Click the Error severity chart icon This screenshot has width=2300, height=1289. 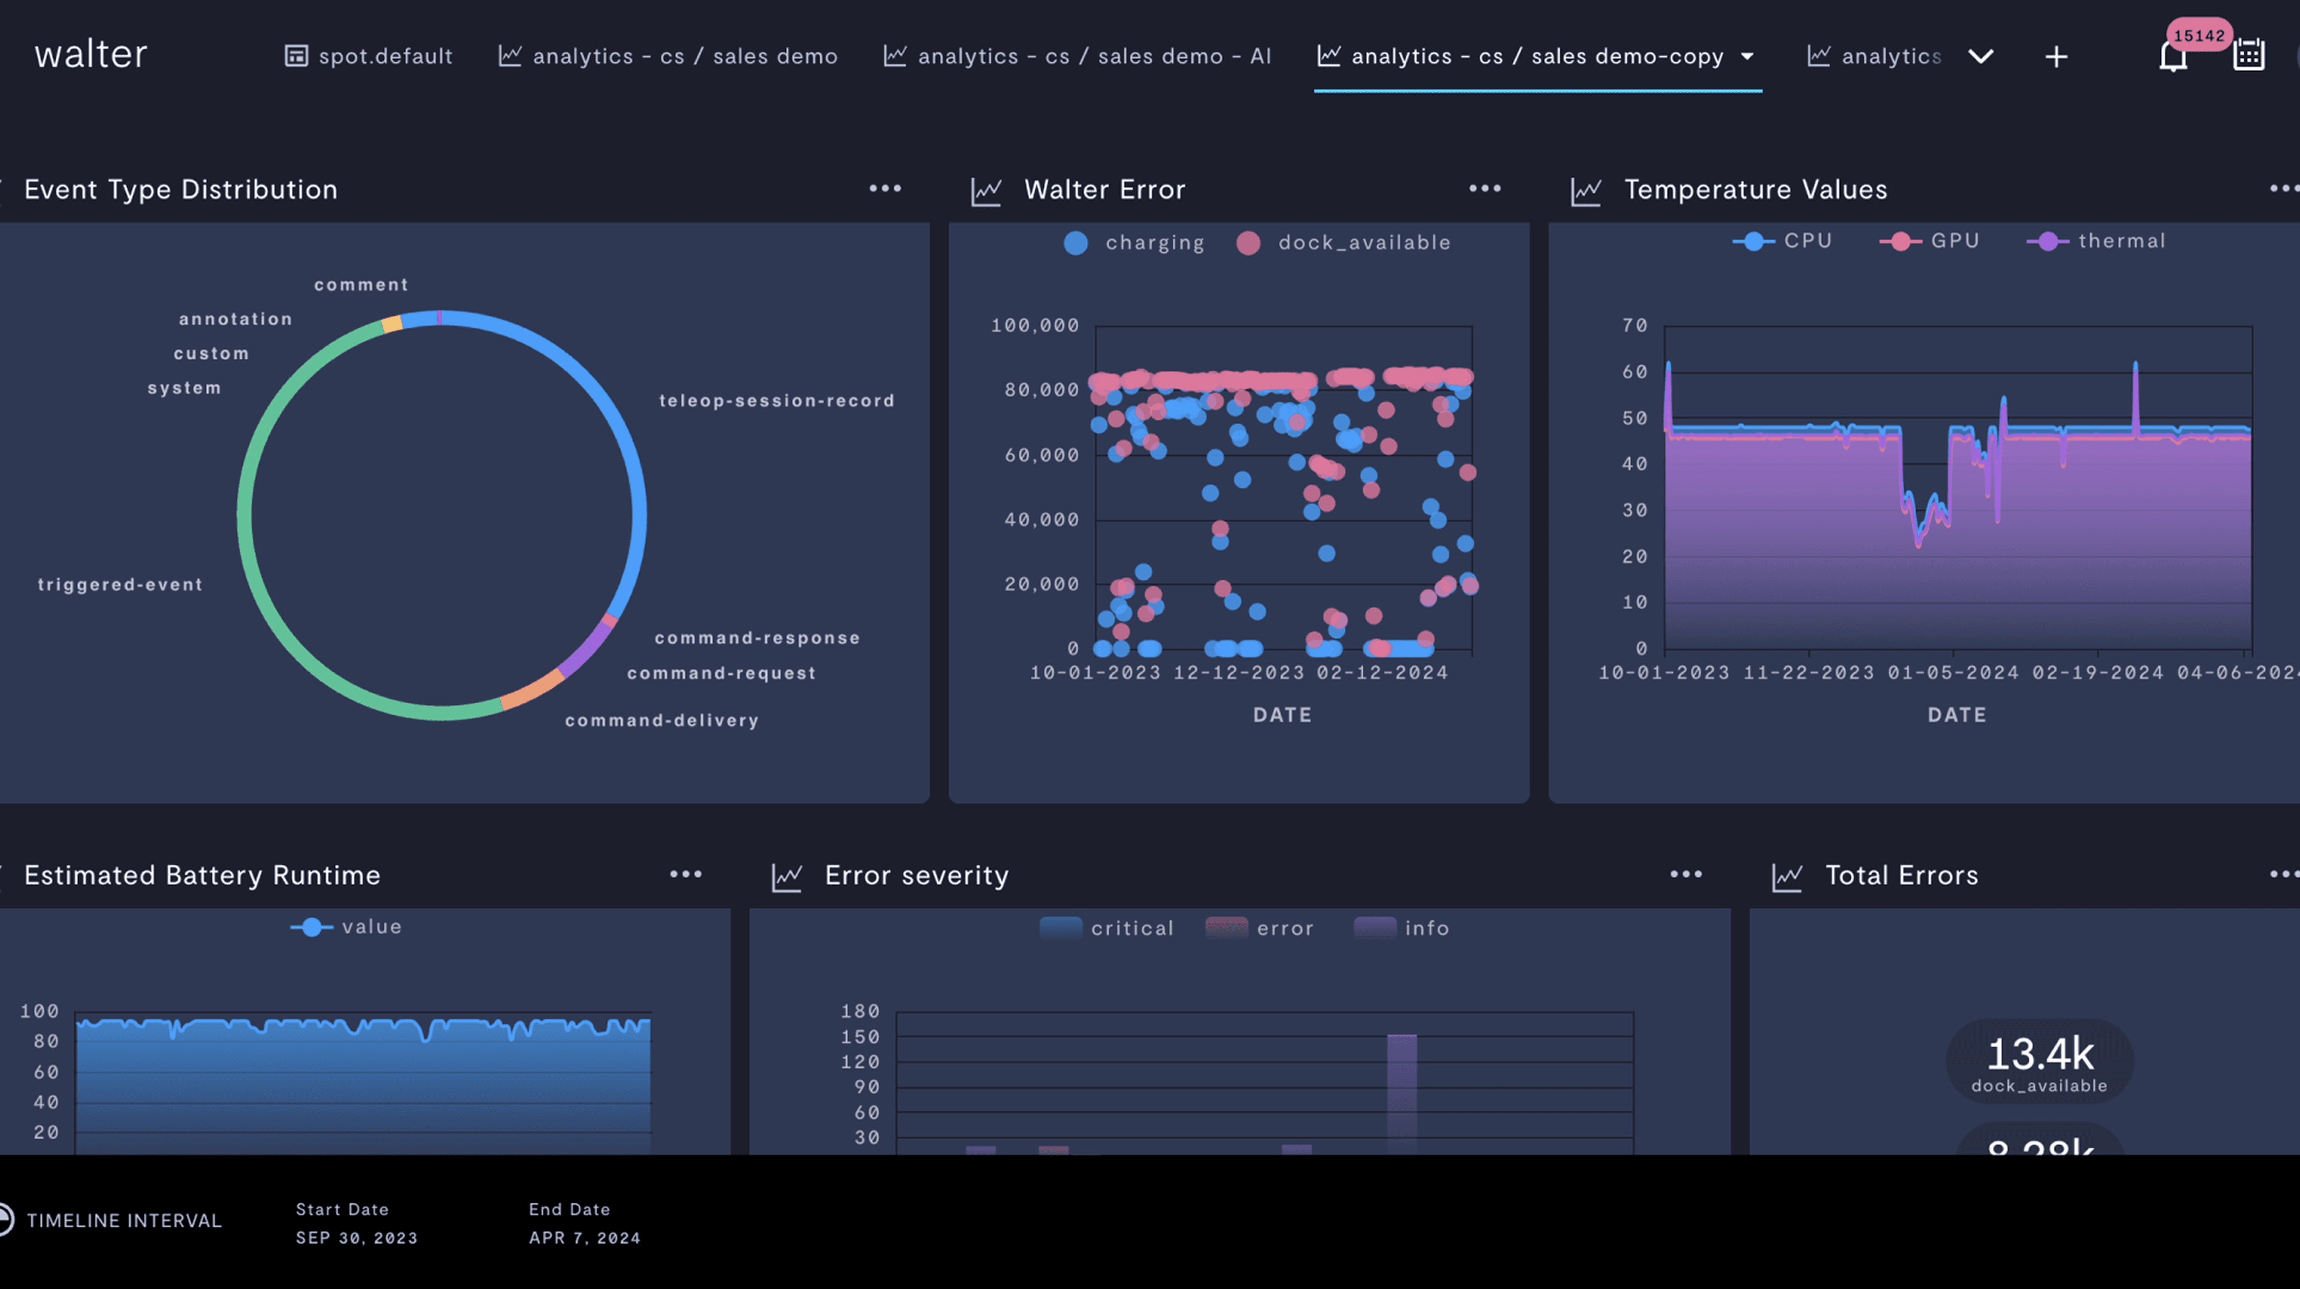pos(786,876)
